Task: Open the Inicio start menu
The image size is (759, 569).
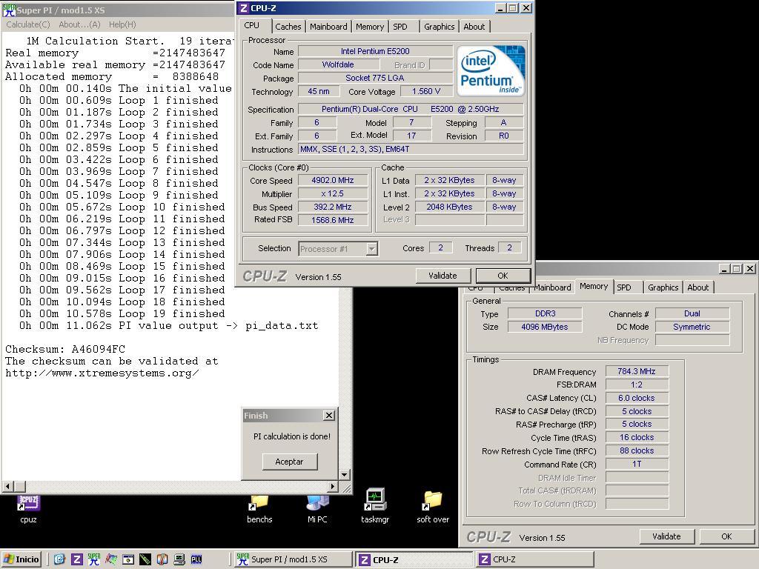Action: (21, 559)
